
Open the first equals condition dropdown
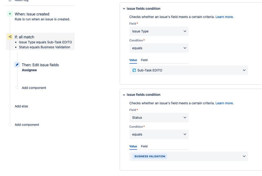(x=159, y=48)
